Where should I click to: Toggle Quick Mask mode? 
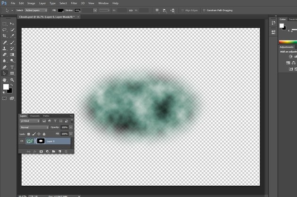tap(4, 98)
